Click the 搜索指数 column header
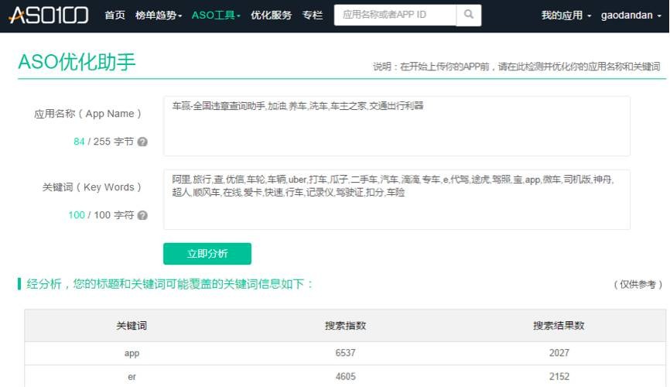Screen dimensions: 670x387 (x=345, y=325)
